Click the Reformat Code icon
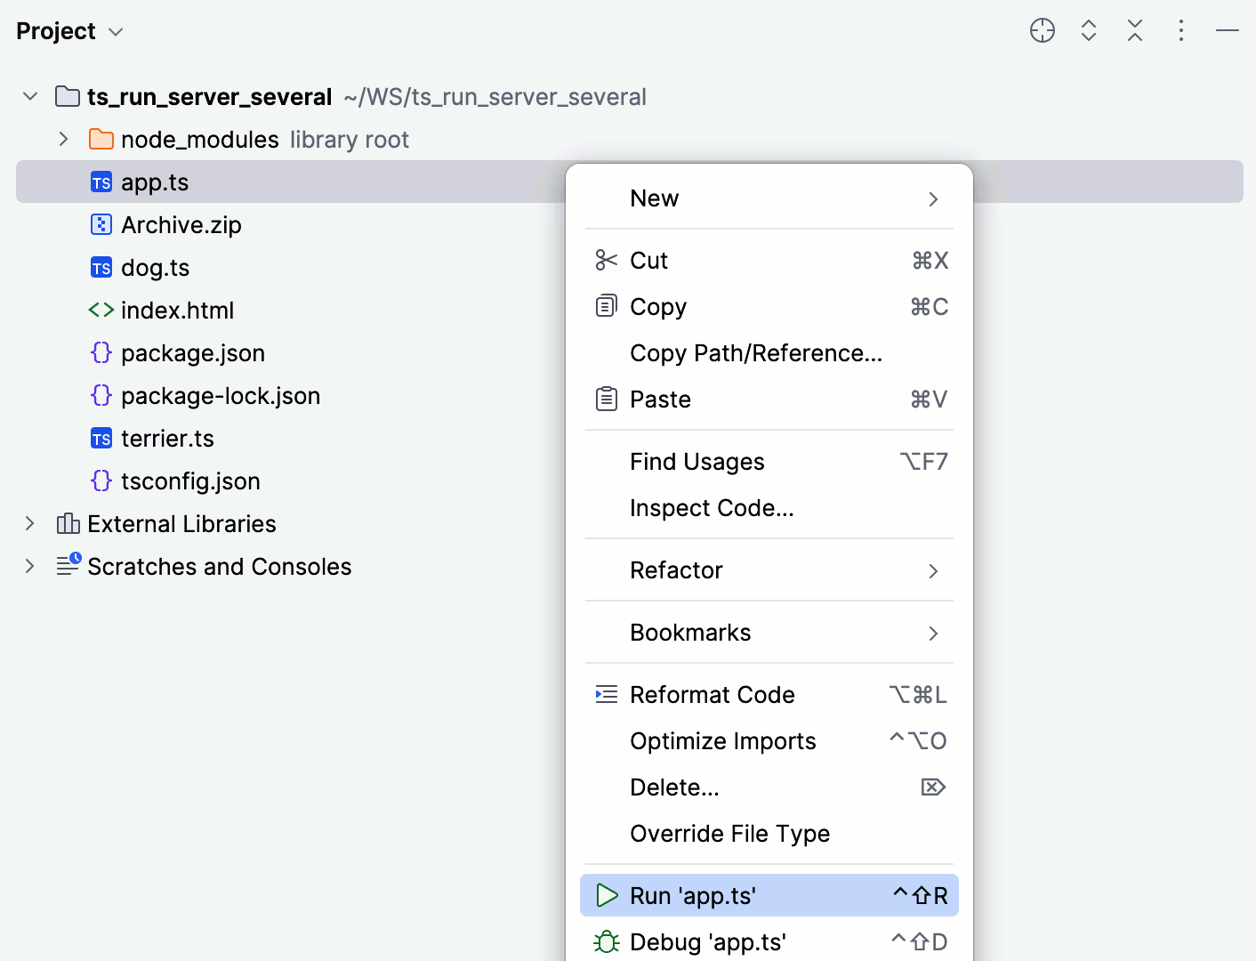Viewport: 1256px width, 961px height. pos(606,694)
